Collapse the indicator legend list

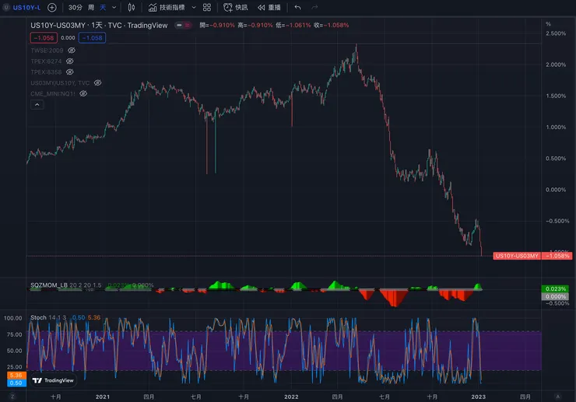tap(37, 105)
